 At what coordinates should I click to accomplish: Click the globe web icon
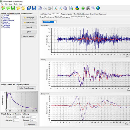(x=98, y=8)
